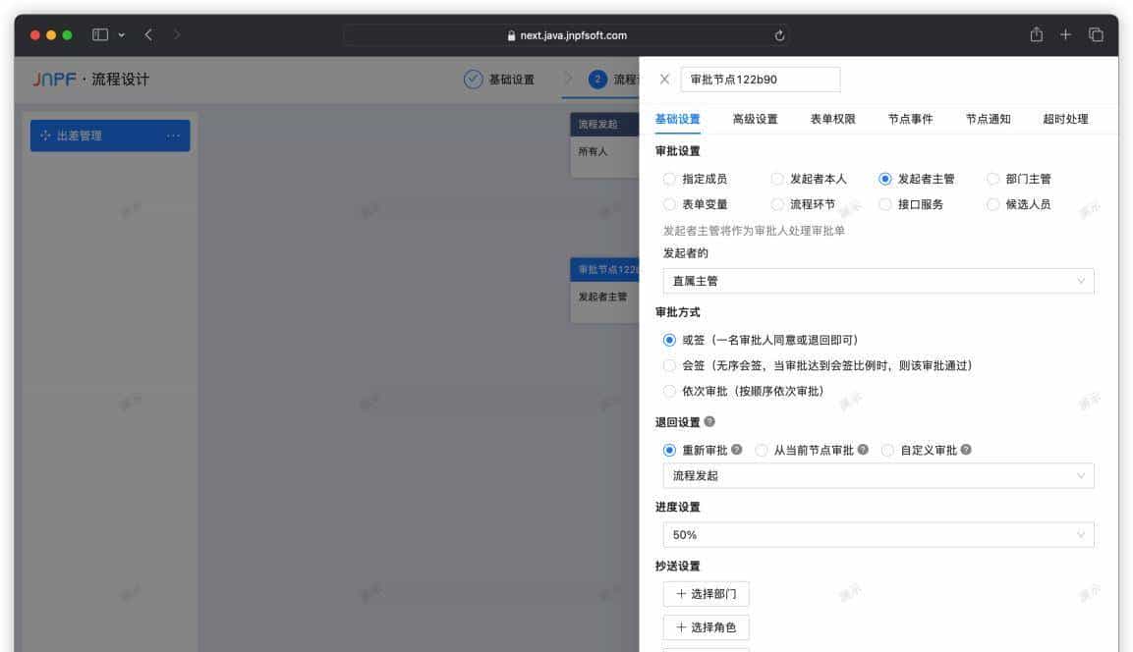
Task: Click the 选择角色 button
Action: pyautogui.click(x=705, y=626)
